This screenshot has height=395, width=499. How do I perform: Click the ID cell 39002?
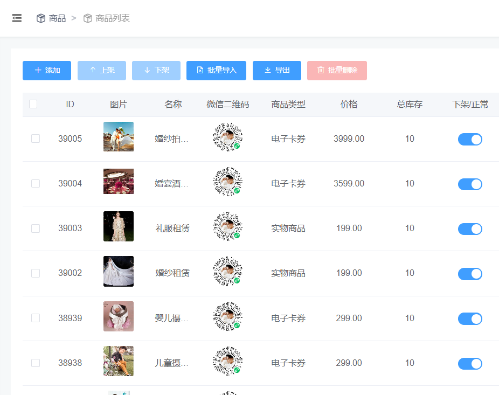[70, 273]
